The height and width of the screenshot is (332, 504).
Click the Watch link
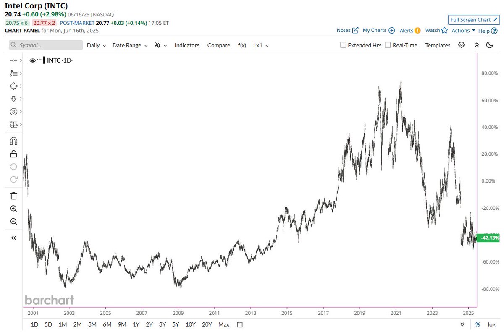432,31
